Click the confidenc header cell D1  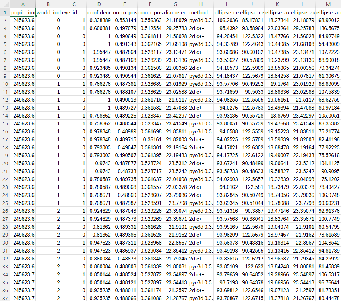pyautogui.click(x=99, y=12)
